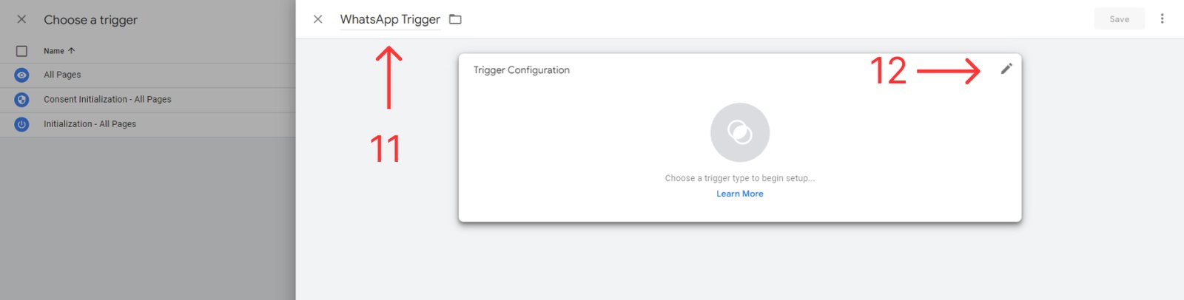Click the All Pages eye icon
The image size is (1184, 300).
(x=21, y=75)
